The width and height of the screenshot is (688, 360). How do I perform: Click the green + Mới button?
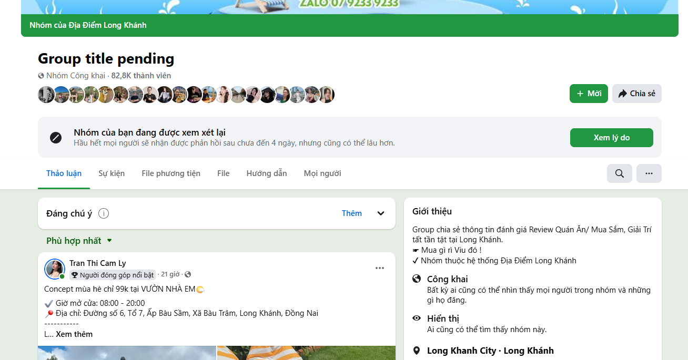(x=589, y=93)
